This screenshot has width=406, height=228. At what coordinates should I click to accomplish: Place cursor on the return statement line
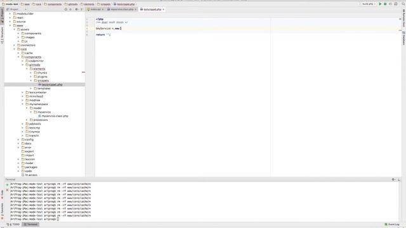[x=103, y=35]
